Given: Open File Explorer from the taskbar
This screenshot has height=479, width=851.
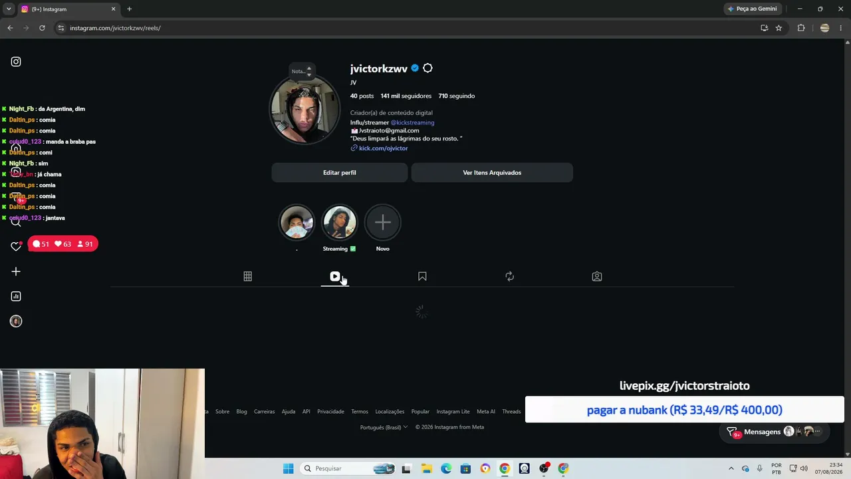Looking at the screenshot, I should tap(426, 468).
